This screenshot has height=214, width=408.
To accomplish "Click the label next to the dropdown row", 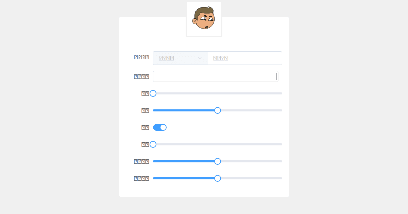I will click(141, 57).
